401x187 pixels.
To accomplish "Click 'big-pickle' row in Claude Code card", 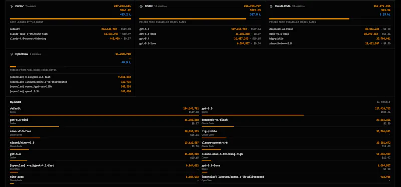I will (330, 39).
